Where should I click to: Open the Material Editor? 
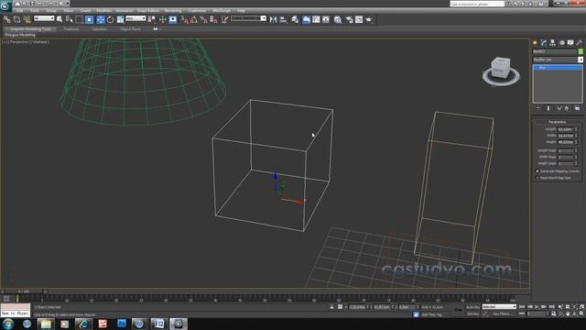tap(338, 19)
